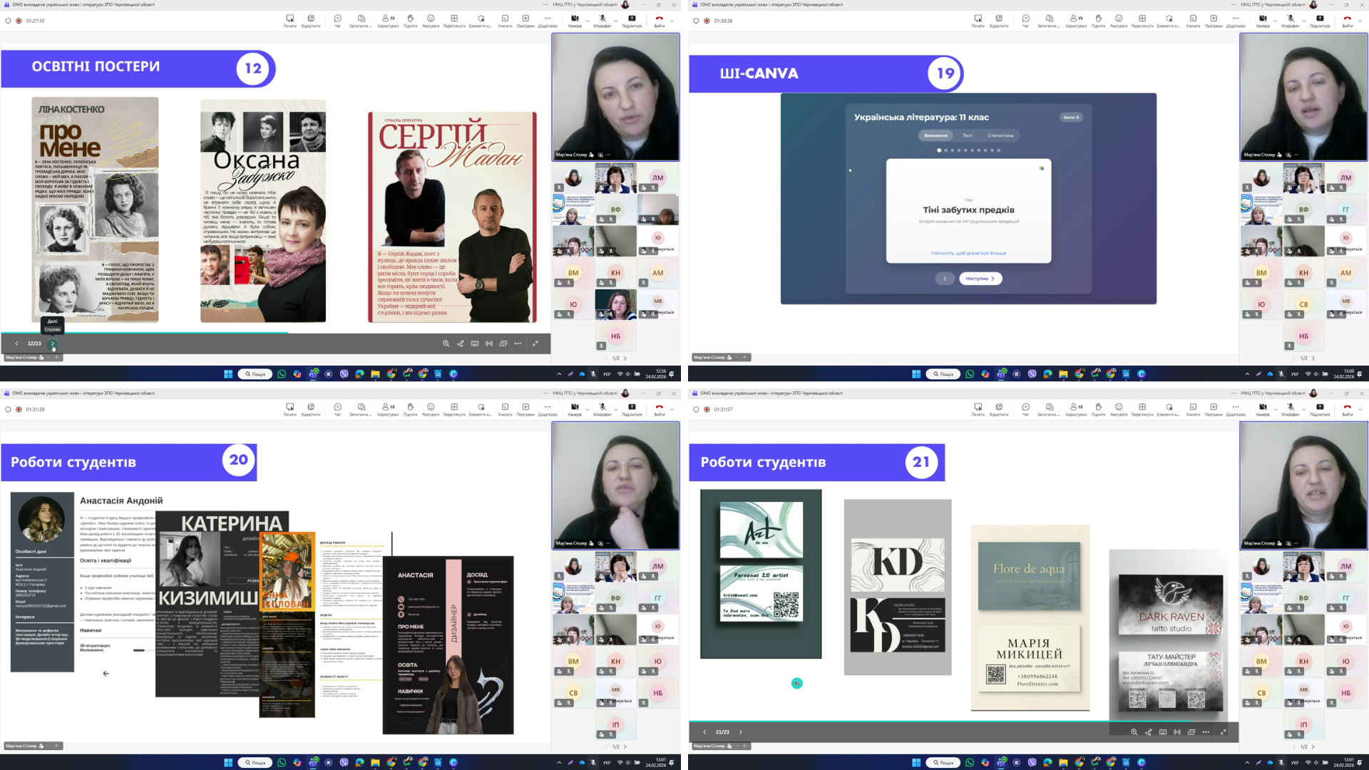Open Чат in the Освітні постери meeting window
Viewport: 1369px width, 770px height.
click(x=338, y=19)
